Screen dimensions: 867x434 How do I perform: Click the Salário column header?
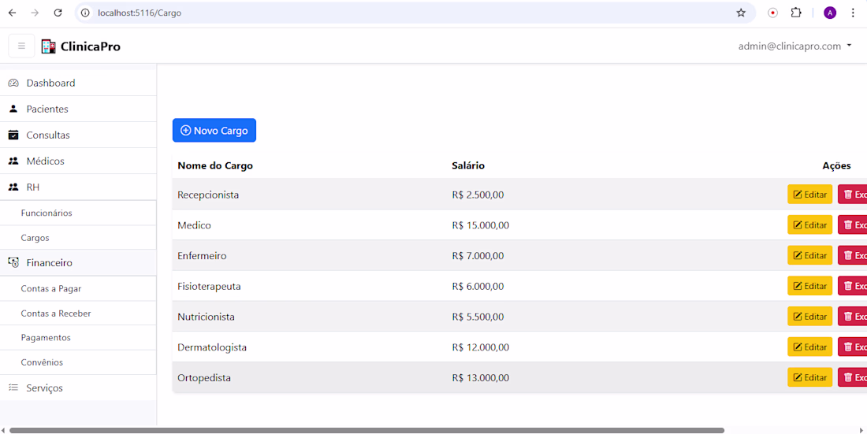coord(468,165)
